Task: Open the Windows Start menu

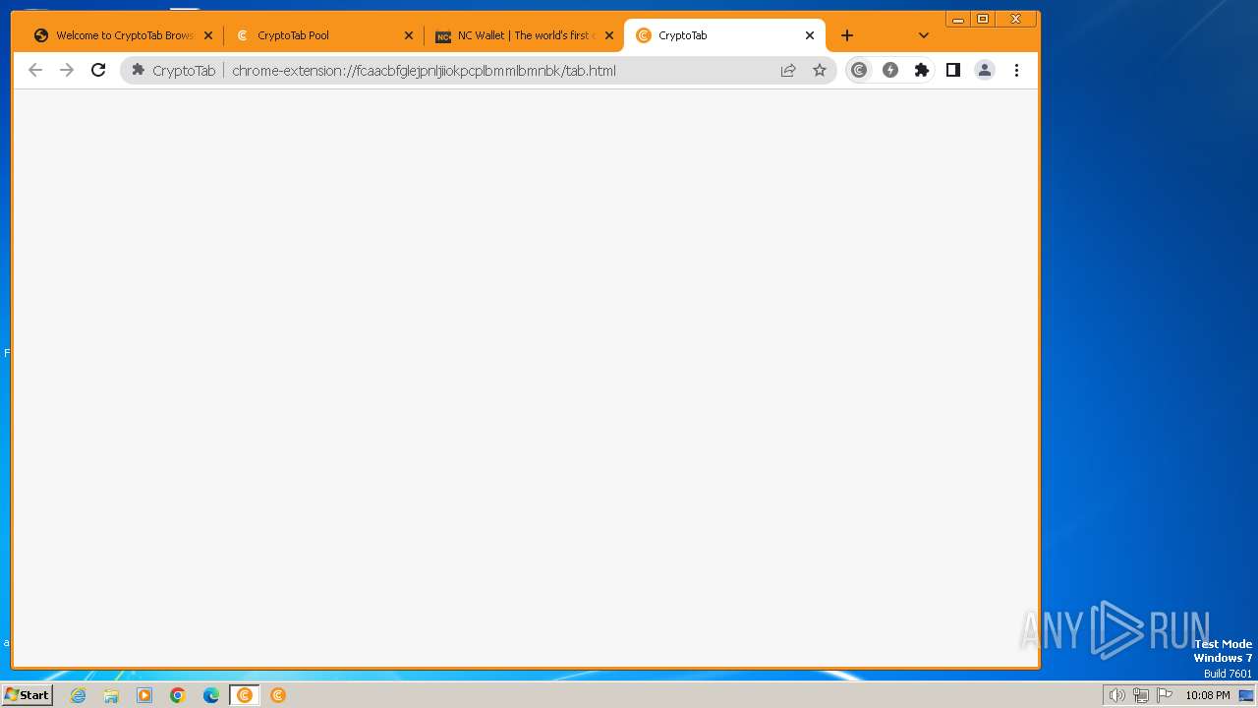Action: coord(28,695)
